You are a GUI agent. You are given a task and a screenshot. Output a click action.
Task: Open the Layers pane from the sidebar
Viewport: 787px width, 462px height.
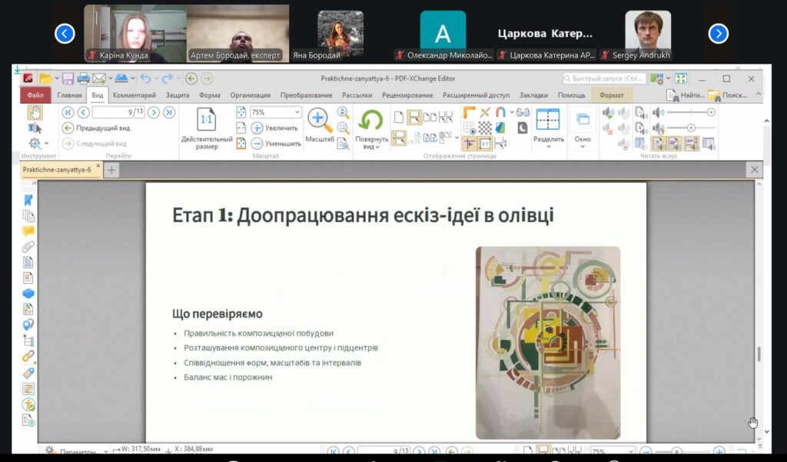coord(28,293)
